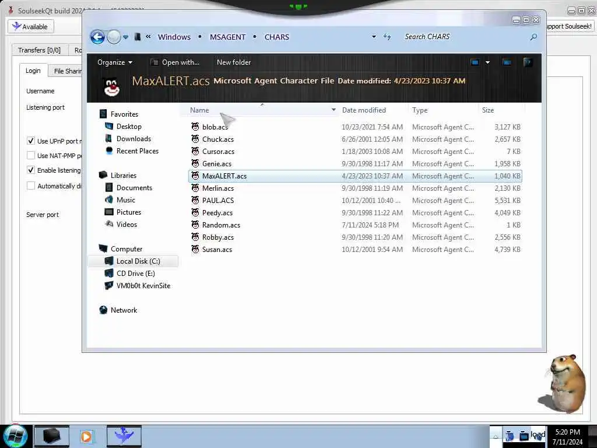Open Favorites in the navigation pane

point(124,114)
